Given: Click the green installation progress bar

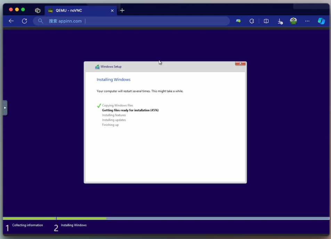Looking at the screenshot, I should 81,218.
